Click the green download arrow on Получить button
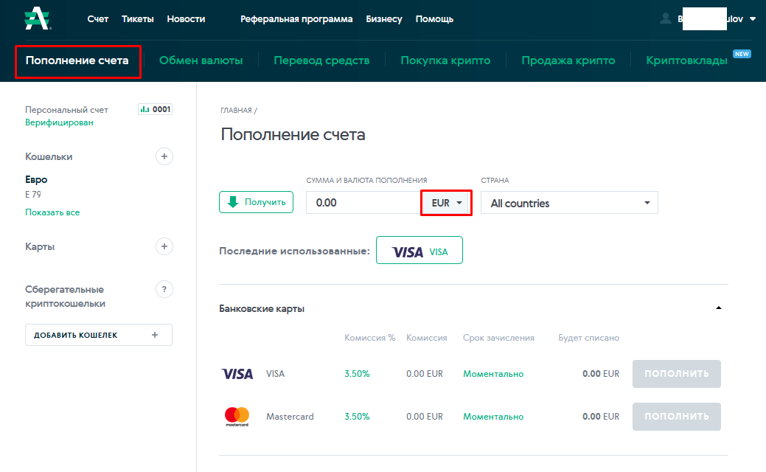Screen dimensions: 766x472 (231, 201)
